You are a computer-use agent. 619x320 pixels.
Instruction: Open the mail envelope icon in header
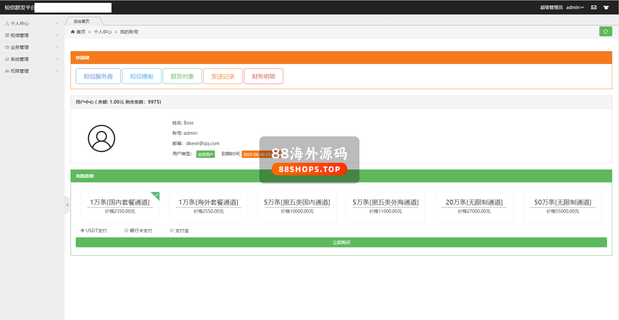tap(594, 7)
